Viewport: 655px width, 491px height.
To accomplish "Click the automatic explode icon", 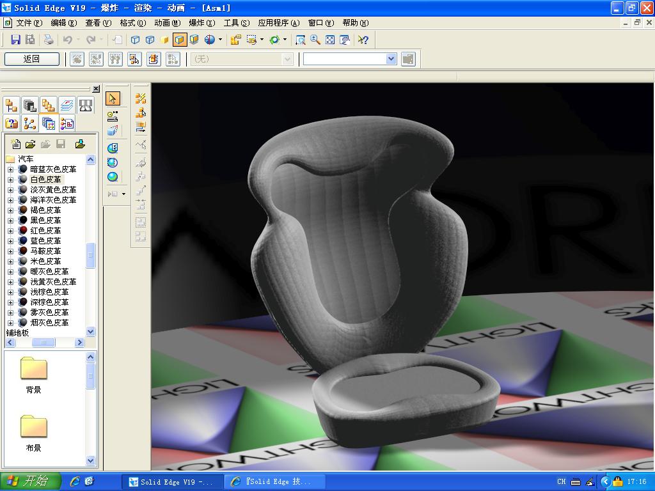I will point(141,98).
